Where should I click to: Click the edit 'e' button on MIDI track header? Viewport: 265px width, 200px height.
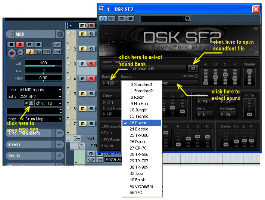point(60,34)
